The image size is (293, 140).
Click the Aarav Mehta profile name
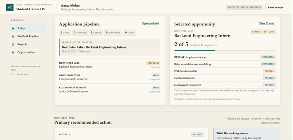70,5
